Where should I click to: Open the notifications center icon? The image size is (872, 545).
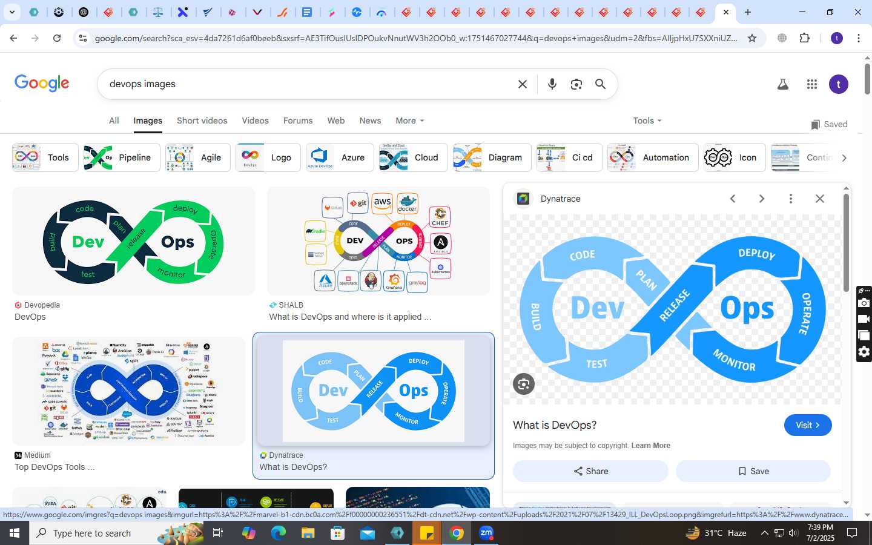pos(852,533)
